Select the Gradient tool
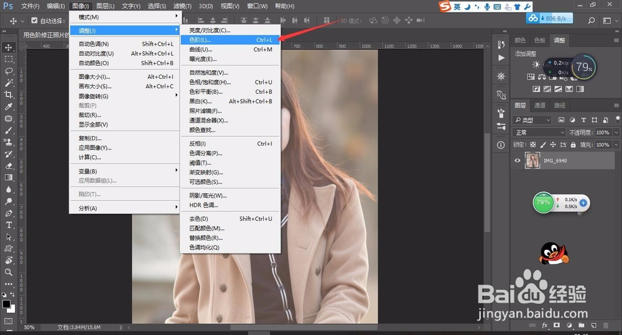622x335 pixels. point(8,178)
